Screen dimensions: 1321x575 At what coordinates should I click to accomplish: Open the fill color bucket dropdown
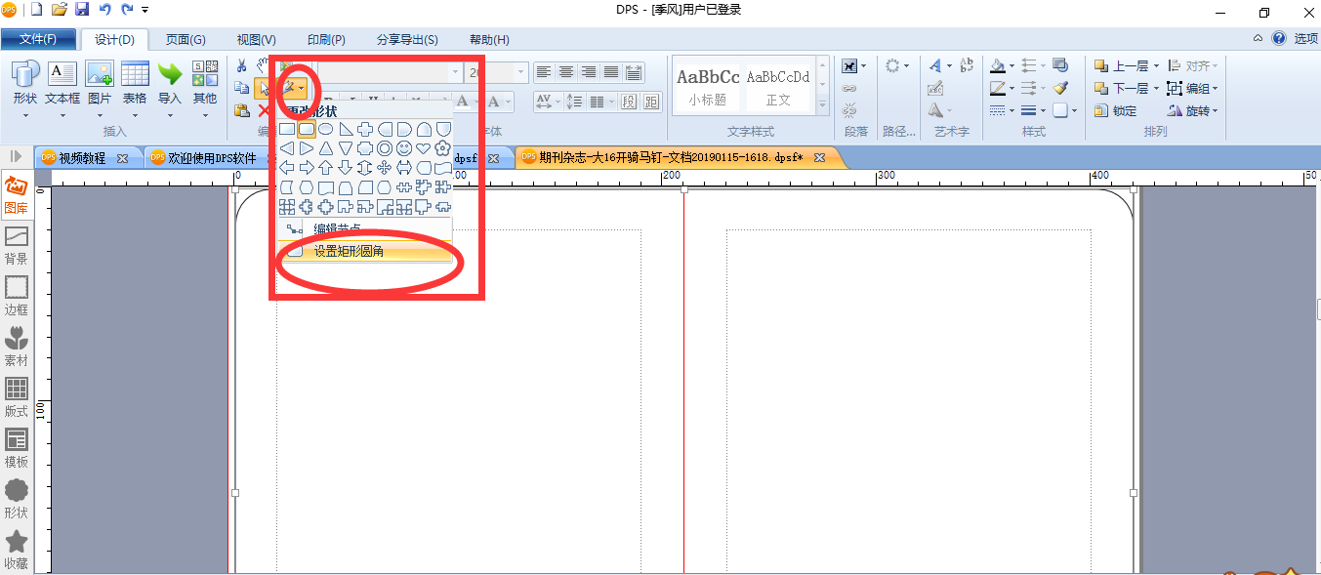[1011, 66]
